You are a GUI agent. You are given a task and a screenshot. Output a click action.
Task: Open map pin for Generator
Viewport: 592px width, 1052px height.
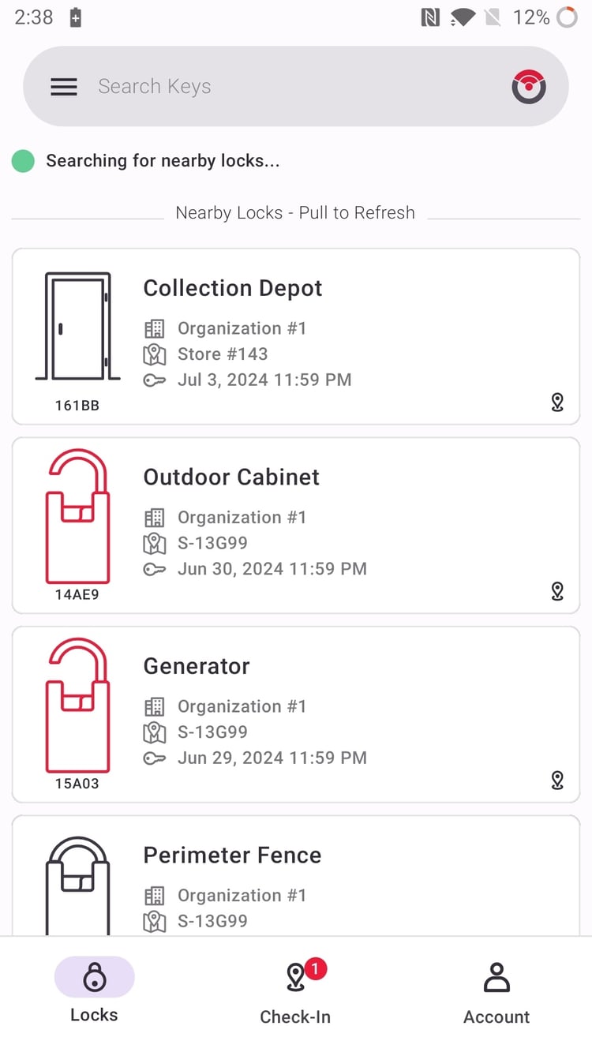click(x=557, y=781)
